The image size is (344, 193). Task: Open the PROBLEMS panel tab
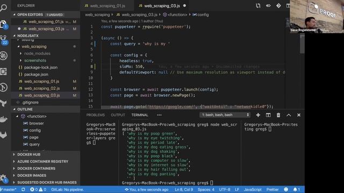96,115
